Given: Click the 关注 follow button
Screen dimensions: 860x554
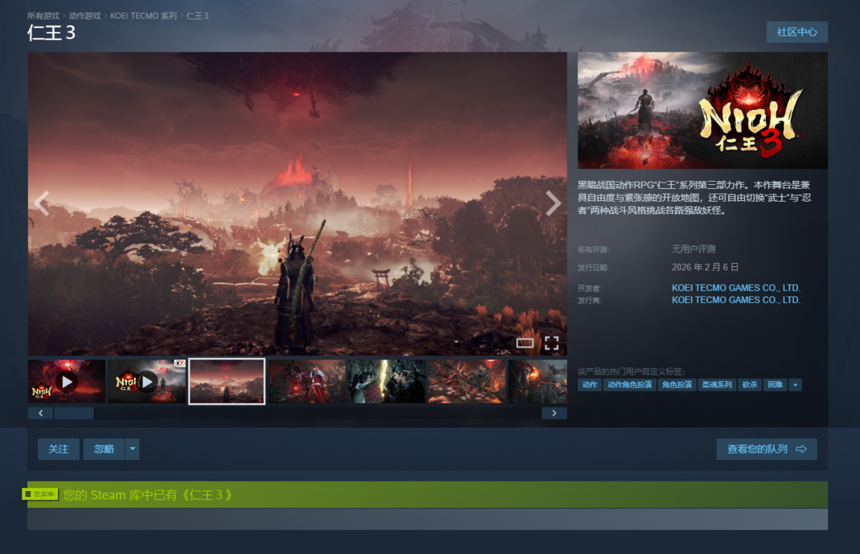Looking at the screenshot, I should [59, 449].
